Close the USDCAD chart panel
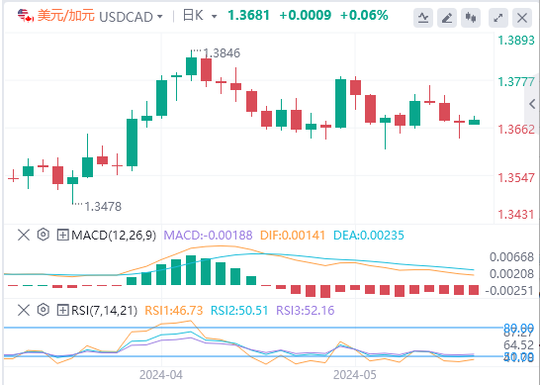The image size is (540, 385). 522,17
